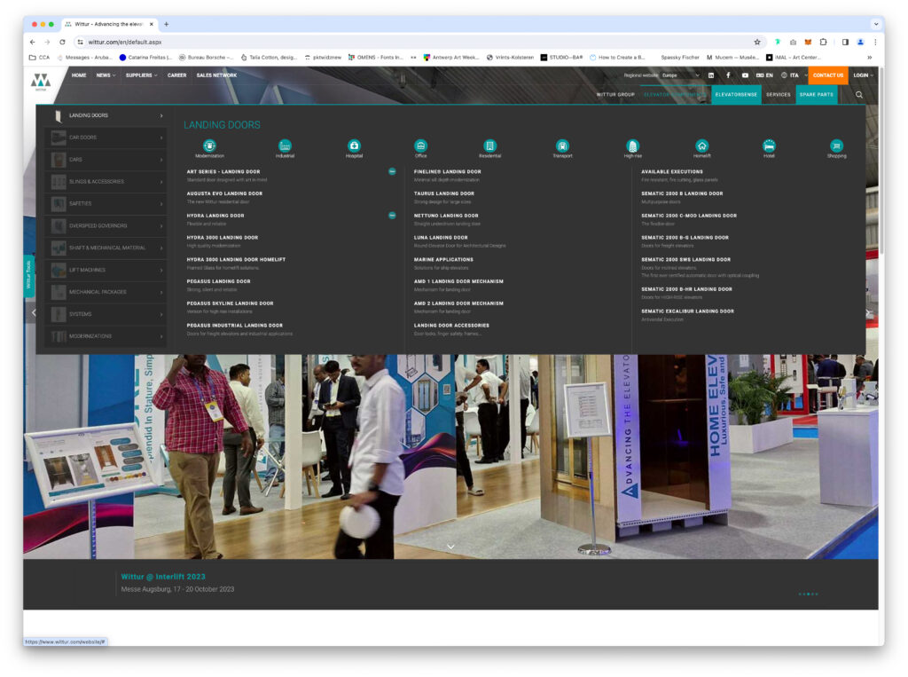908x677 pixels.
Task: Bookmark this page with the star icon
Action: click(x=757, y=42)
